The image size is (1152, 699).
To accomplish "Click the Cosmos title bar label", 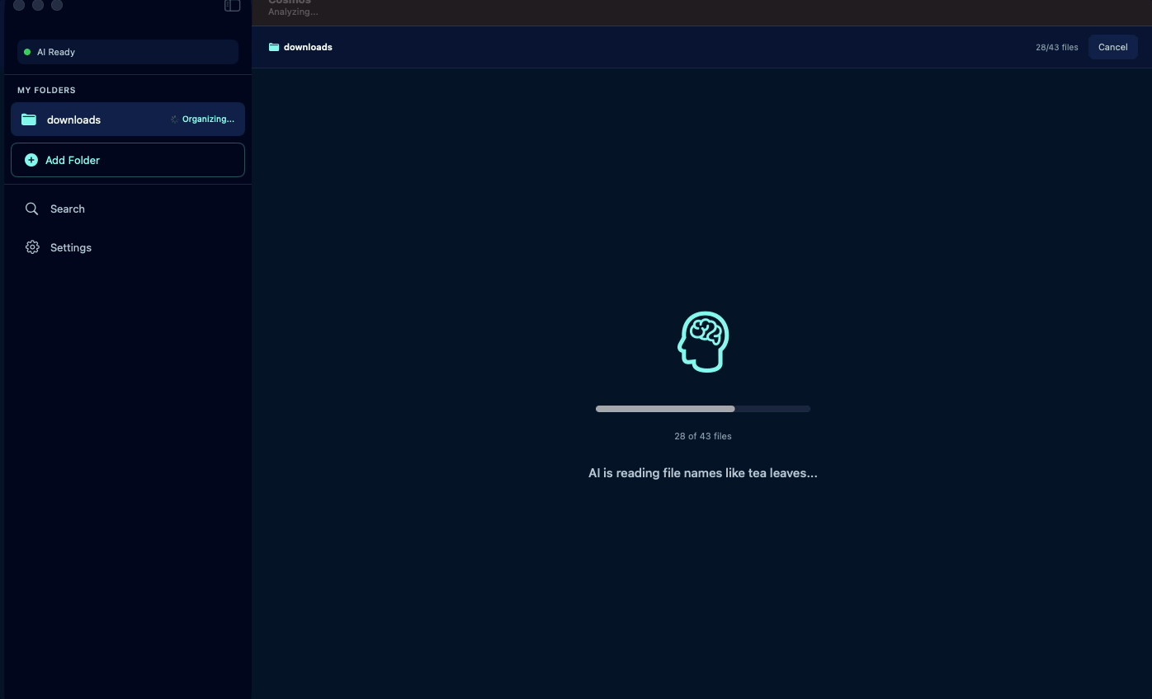I will click(290, 2).
